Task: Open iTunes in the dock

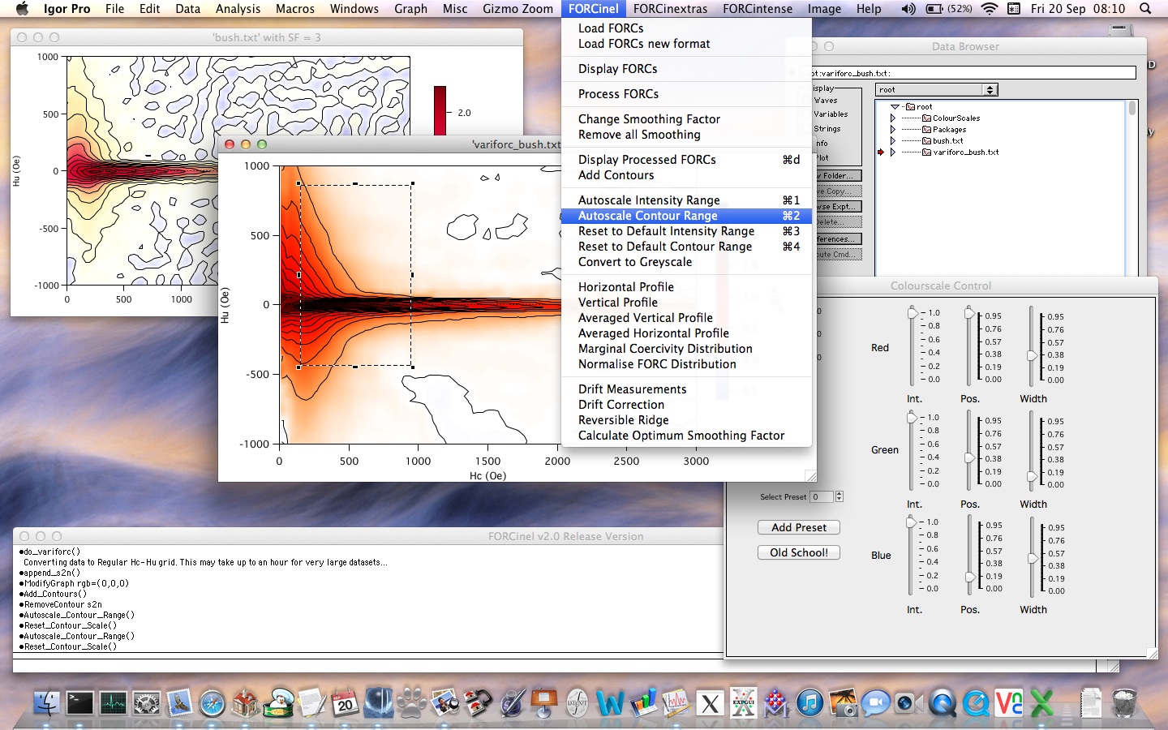Action: 809,702
